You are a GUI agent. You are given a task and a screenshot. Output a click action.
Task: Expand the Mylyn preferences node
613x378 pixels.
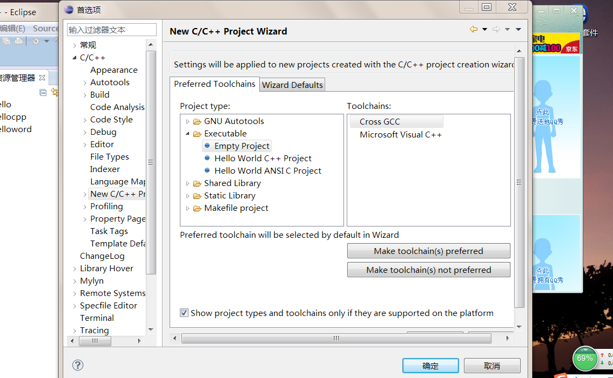[75, 281]
